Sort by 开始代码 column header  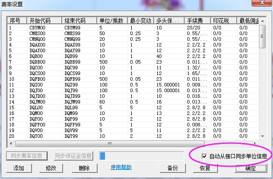pos(44,21)
